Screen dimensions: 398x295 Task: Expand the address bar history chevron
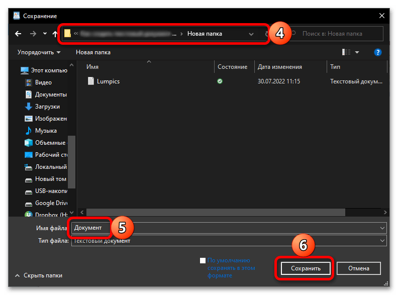(x=251, y=34)
